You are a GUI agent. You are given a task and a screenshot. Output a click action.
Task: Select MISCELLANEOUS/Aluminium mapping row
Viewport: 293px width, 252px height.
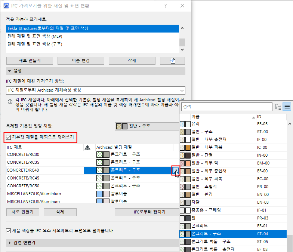(93, 194)
